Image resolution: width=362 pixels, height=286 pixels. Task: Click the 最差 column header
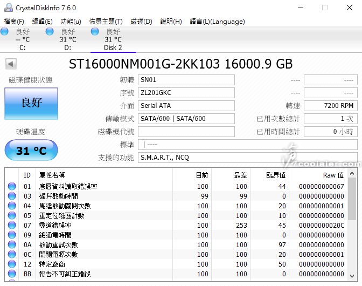[231, 175]
